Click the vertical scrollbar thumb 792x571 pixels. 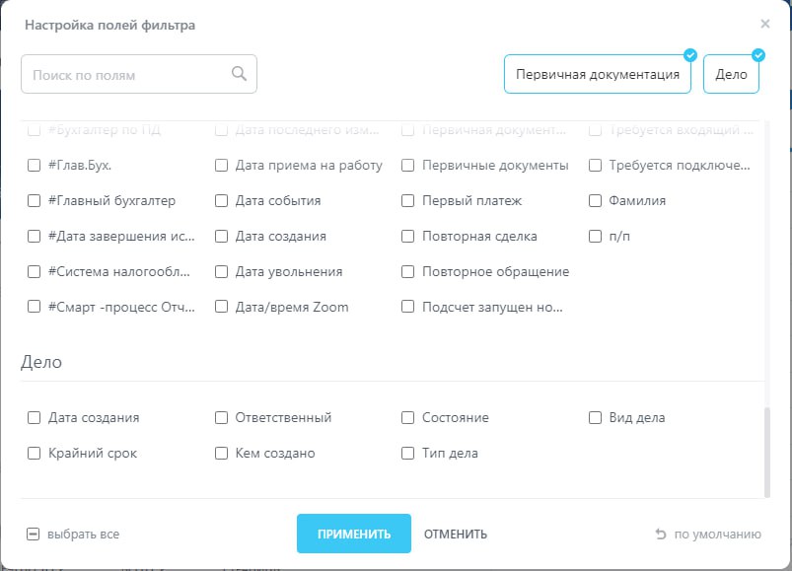766,451
